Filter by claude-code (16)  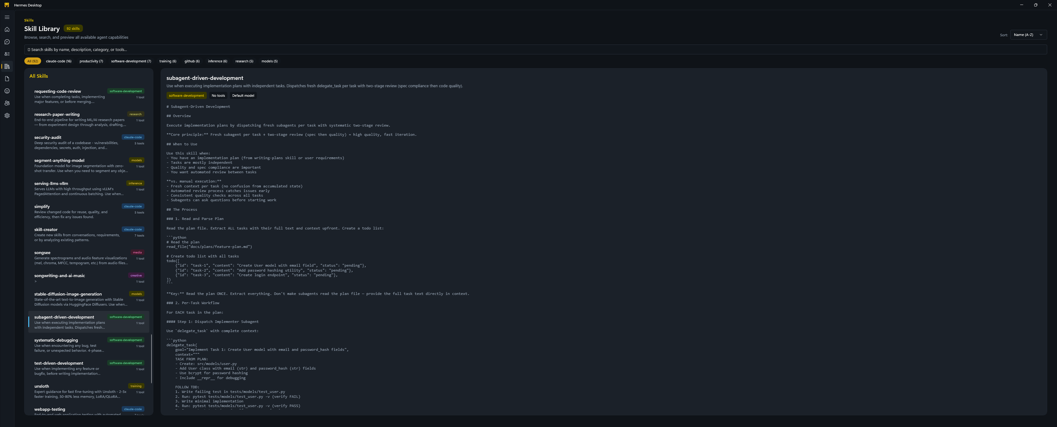[59, 61]
